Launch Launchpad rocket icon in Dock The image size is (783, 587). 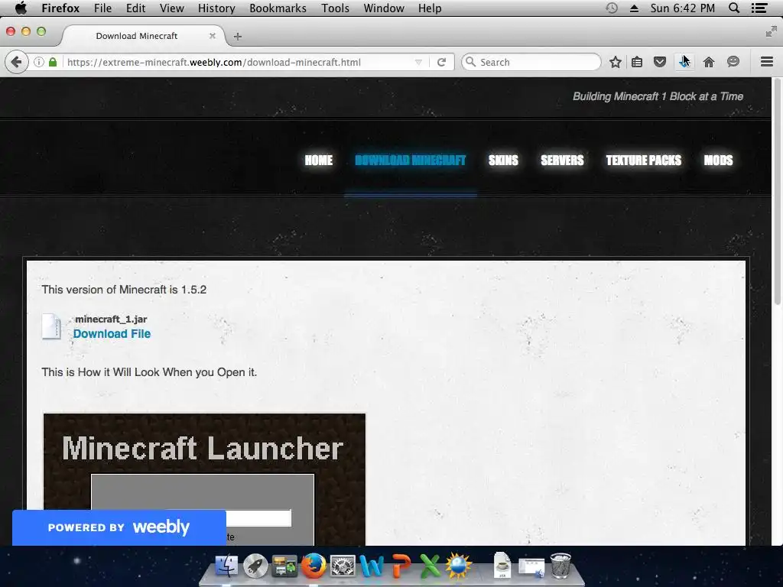coord(255,566)
